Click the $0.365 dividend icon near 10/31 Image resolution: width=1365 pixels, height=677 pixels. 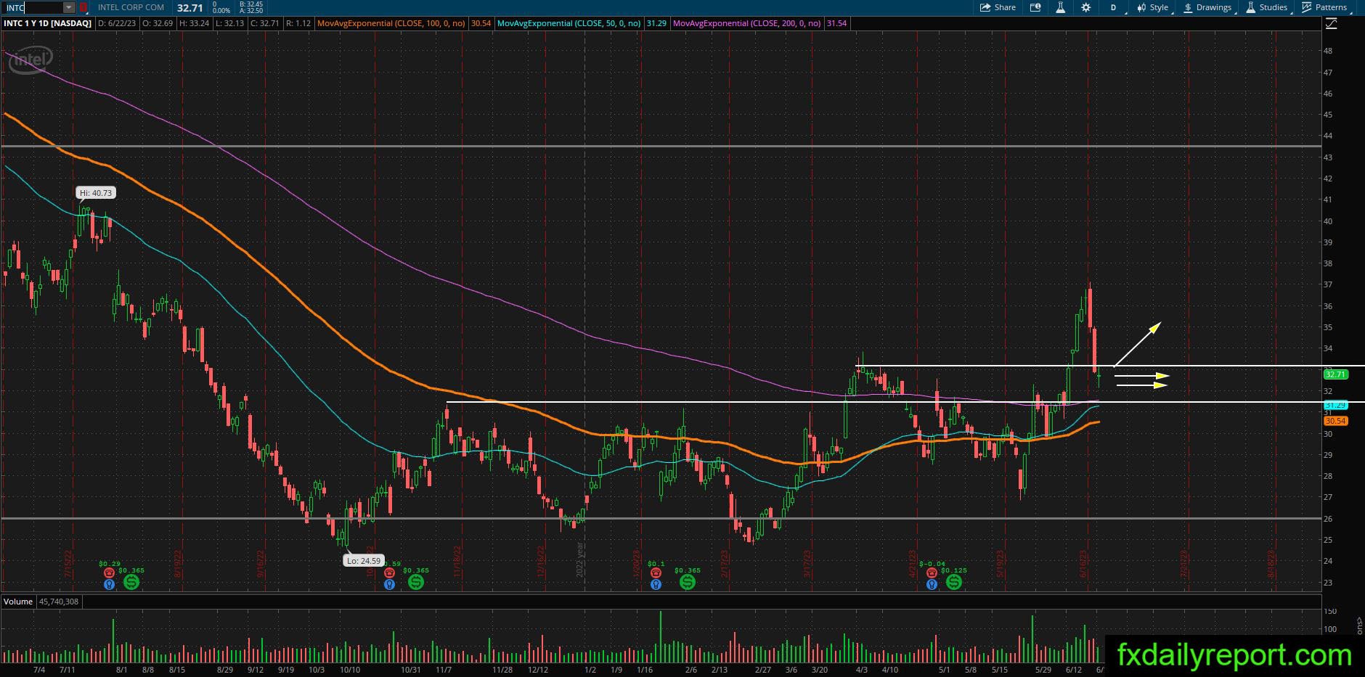click(x=415, y=581)
